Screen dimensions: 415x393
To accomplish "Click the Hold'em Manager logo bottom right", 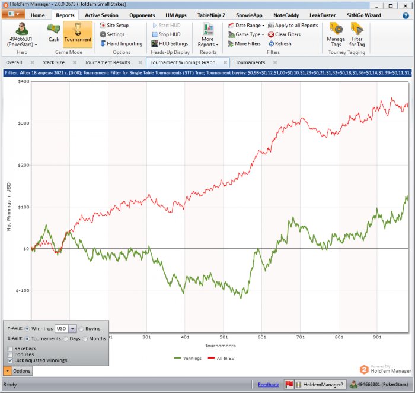I will 385,369.
